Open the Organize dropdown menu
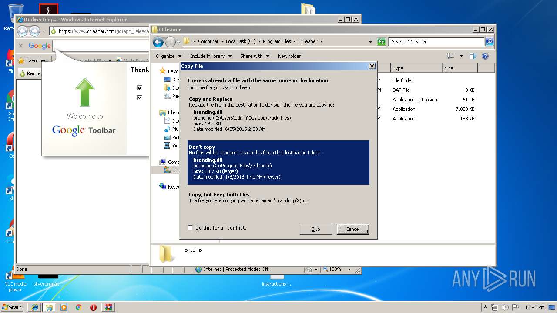557x313 pixels. (x=168, y=56)
